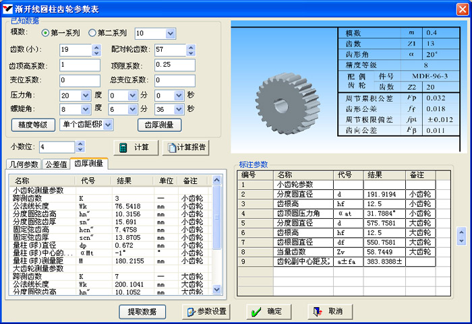Click the 顶隙系数 input field
The image size is (472, 324).
(174, 65)
